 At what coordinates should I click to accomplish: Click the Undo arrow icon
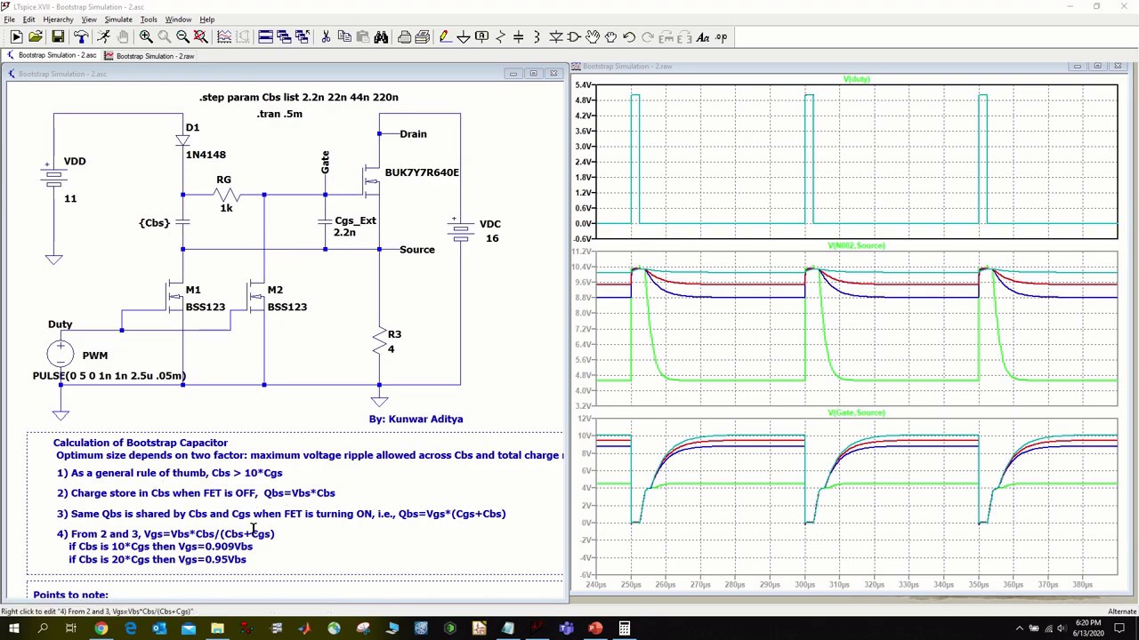pos(629,37)
